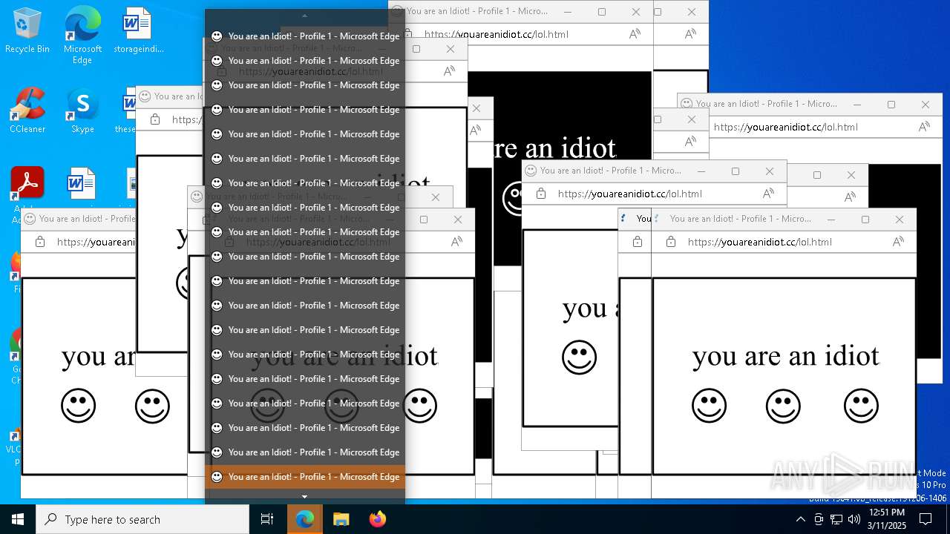Maximize the fully visible Edge window
This screenshot has height=534, width=950.
pos(865,220)
